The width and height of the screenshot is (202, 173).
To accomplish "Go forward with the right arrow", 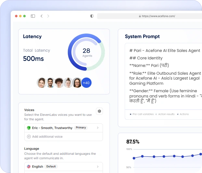I will 48,16.
